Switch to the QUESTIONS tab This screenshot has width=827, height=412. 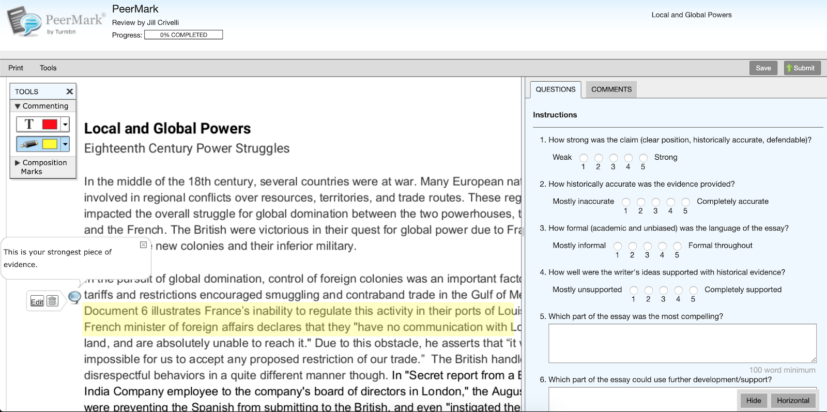click(556, 89)
